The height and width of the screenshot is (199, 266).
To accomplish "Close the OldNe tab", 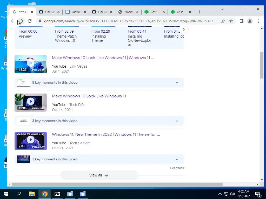I will click(85, 12).
